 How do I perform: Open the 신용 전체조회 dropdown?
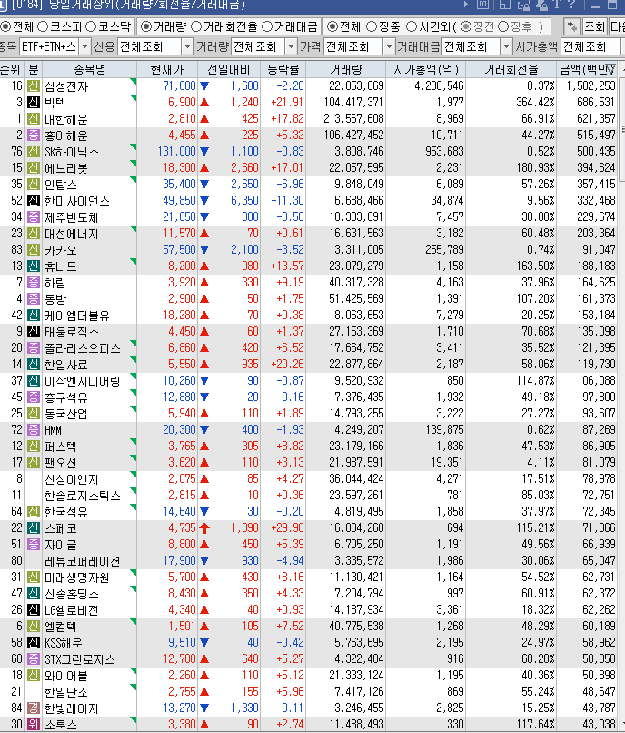[x=187, y=46]
